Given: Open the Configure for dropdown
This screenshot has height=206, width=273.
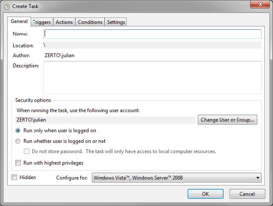Looking at the screenshot, I should coord(176,178).
